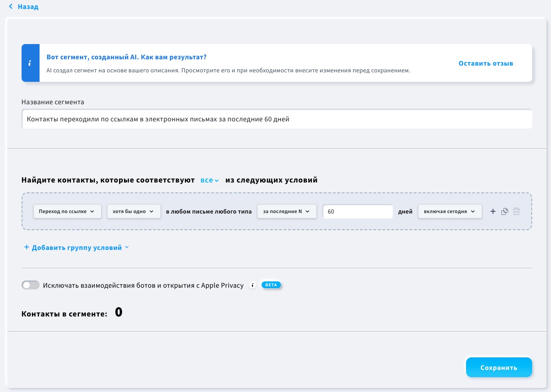Click the plus icon before Добавить группу условий
The image size is (551, 392).
click(27, 247)
